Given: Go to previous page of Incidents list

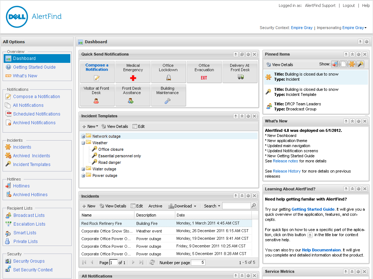Looking at the screenshot, I should coord(92,262).
